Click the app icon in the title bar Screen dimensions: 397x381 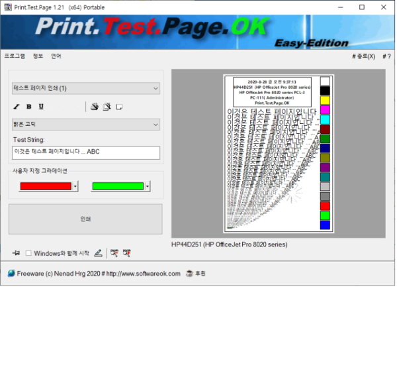(x=8, y=7)
